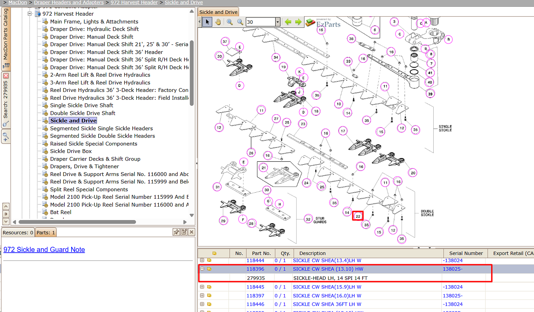Click note icon on row 118445
Image resolution: width=534 pixels, height=312 pixels.
pyautogui.click(x=209, y=287)
